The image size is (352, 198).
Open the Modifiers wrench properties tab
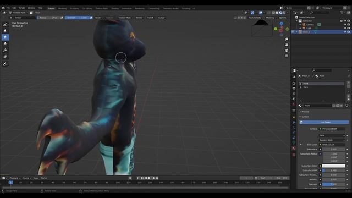pyautogui.click(x=294, y=122)
